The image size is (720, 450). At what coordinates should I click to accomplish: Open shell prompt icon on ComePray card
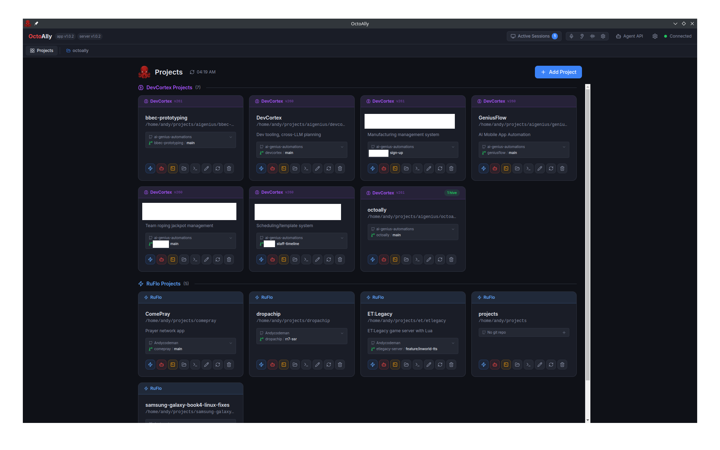pos(195,365)
